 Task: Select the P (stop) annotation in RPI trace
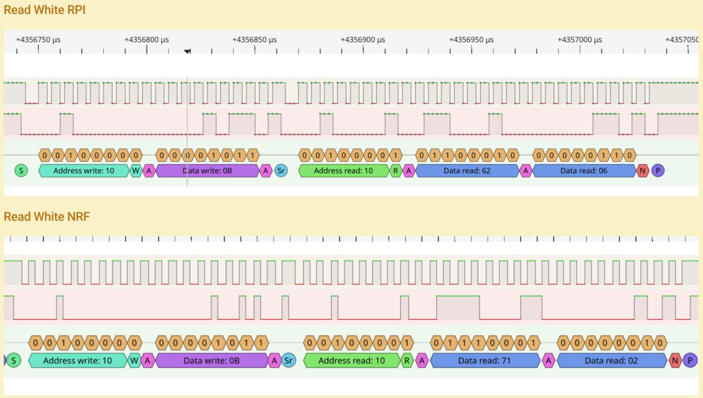click(x=658, y=170)
